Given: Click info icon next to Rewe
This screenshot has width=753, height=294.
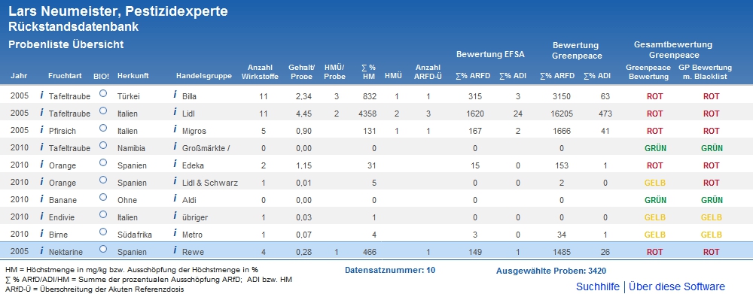Looking at the screenshot, I should click(x=175, y=251).
